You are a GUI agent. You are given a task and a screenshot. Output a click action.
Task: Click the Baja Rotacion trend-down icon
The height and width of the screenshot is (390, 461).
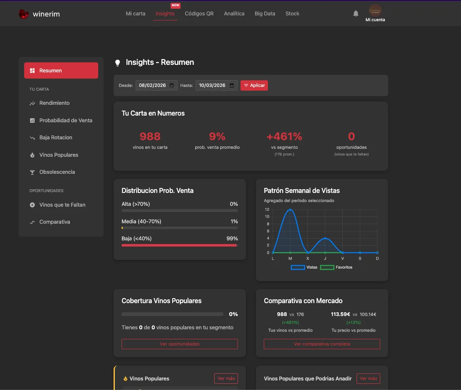(32, 138)
